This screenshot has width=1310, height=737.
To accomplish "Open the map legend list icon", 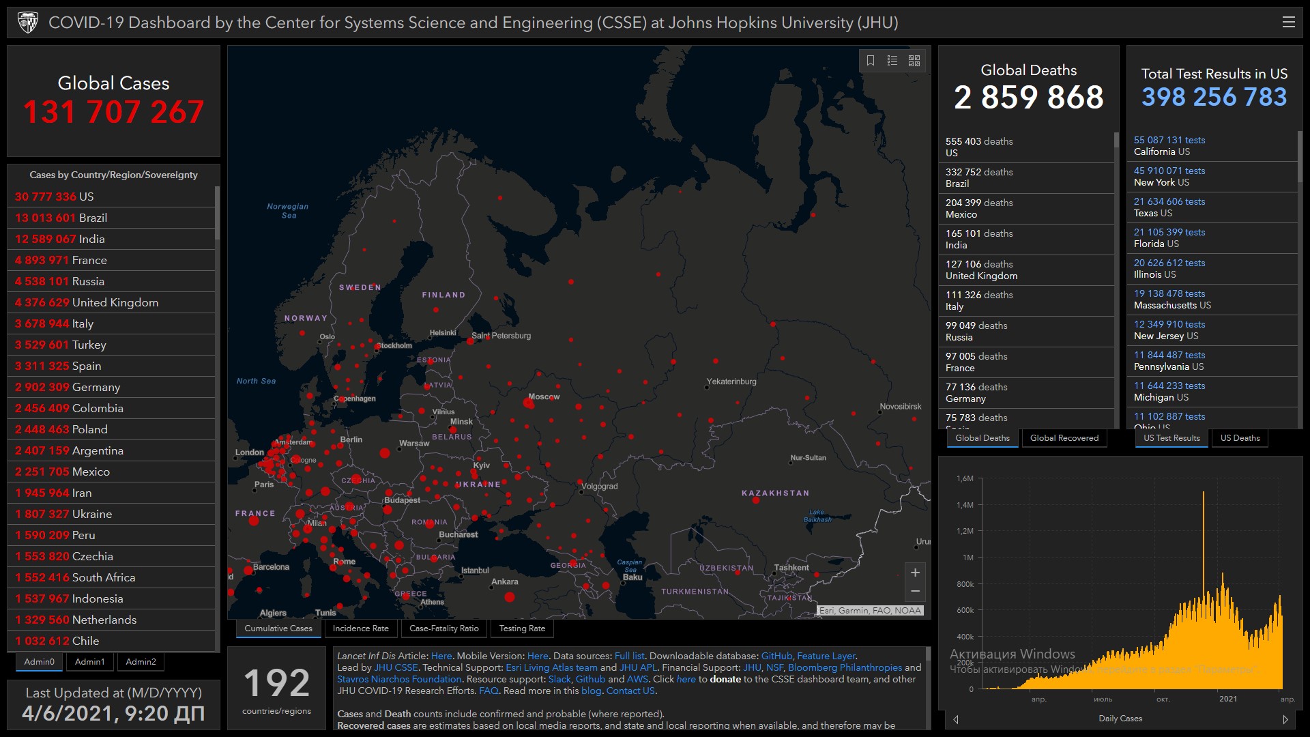I will point(892,61).
